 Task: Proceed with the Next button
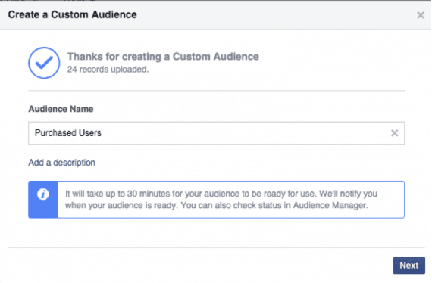pyautogui.click(x=409, y=266)
